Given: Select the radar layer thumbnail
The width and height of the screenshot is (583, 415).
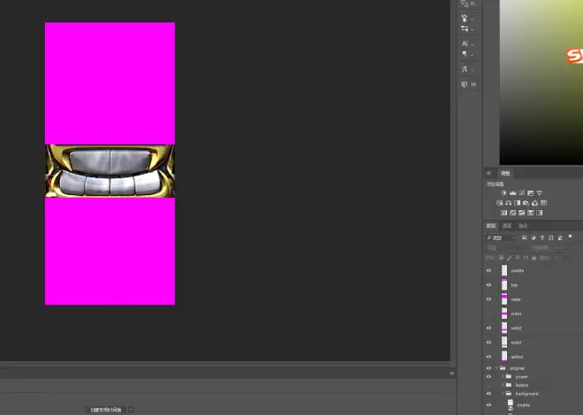Looking at the screenshot, I should (504, 299).
